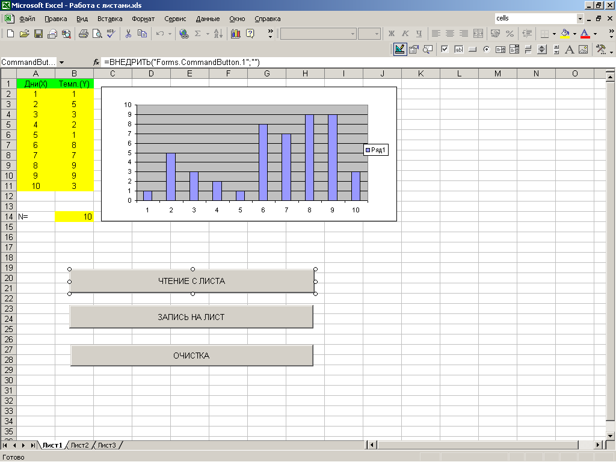Expand the help question box dropdown

[580, 19]
